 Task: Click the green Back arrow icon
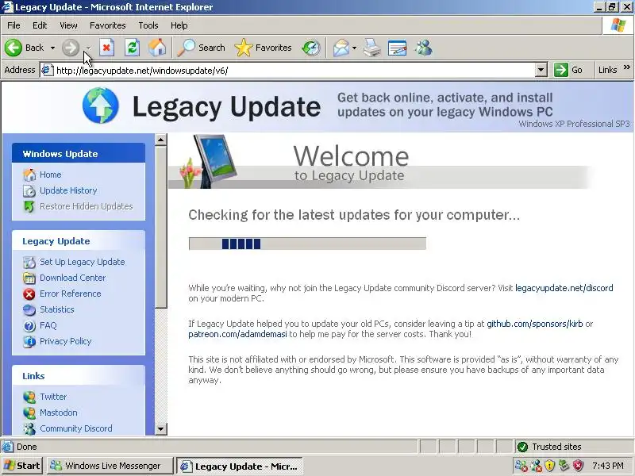click(13, 48)
